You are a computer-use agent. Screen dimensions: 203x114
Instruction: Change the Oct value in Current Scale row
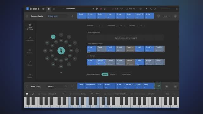click(169, 16)
